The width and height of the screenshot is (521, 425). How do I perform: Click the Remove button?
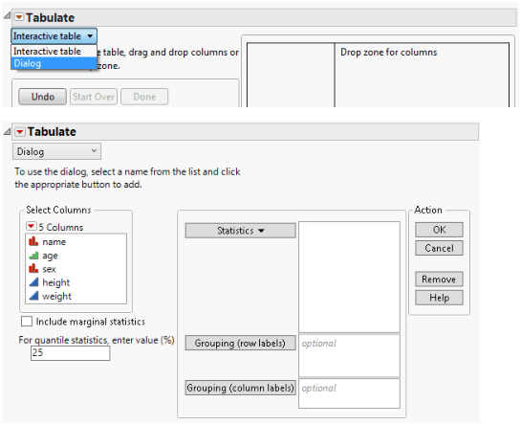(x=439, y=279)
